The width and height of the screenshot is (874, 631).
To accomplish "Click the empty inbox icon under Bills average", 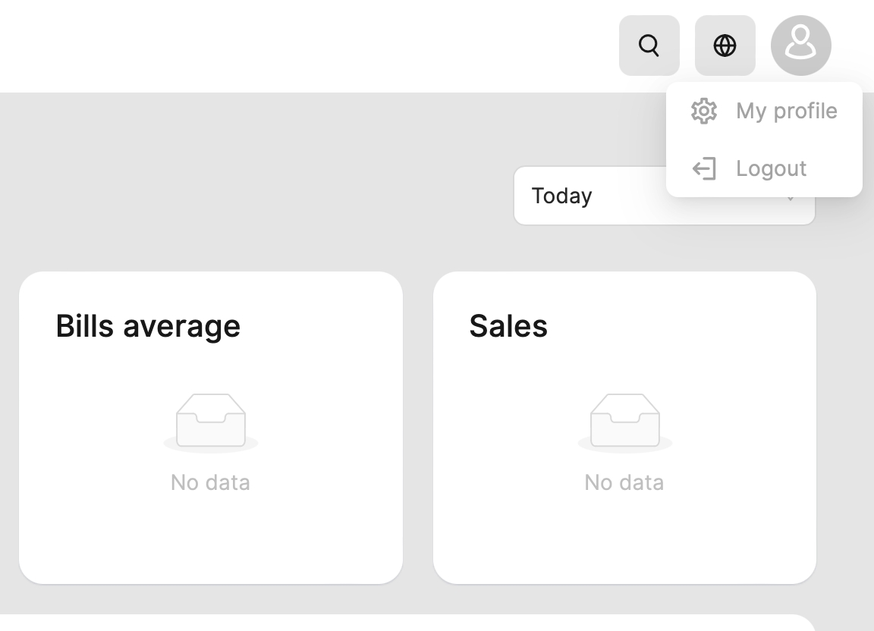I will [x=211, y=421].
